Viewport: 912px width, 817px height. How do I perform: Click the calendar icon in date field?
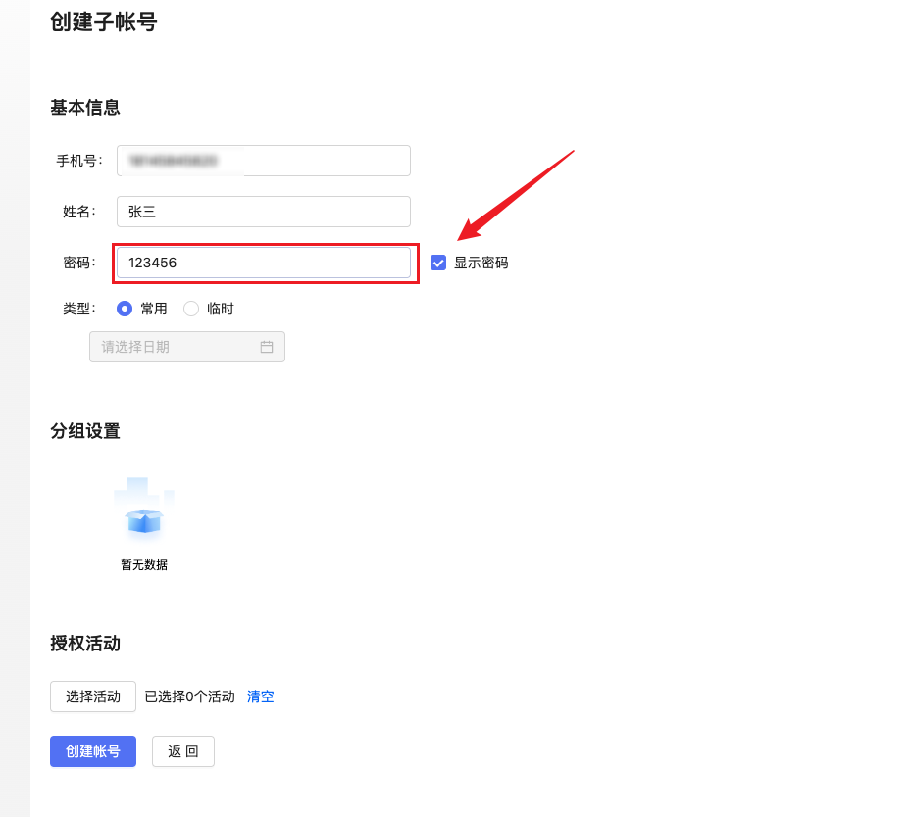point(267,347)
